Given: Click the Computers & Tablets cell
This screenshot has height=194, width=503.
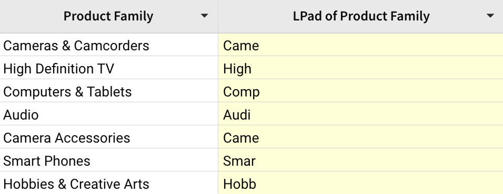Looking at the screenshot, I should [109, 91].
